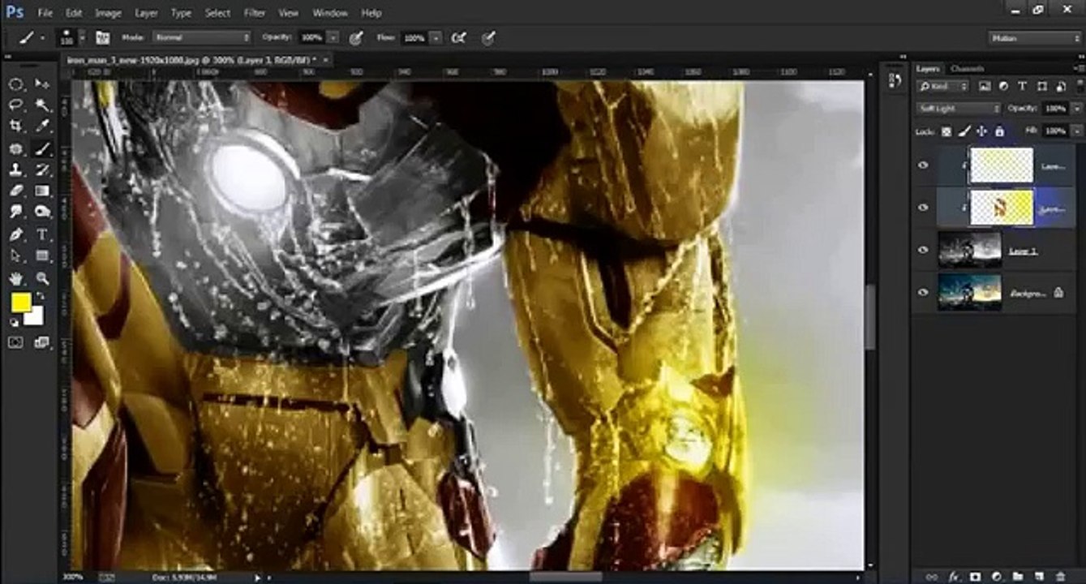Open the Soft Light blend mode dropdown
1086x584 pixels.
[959, 108]
